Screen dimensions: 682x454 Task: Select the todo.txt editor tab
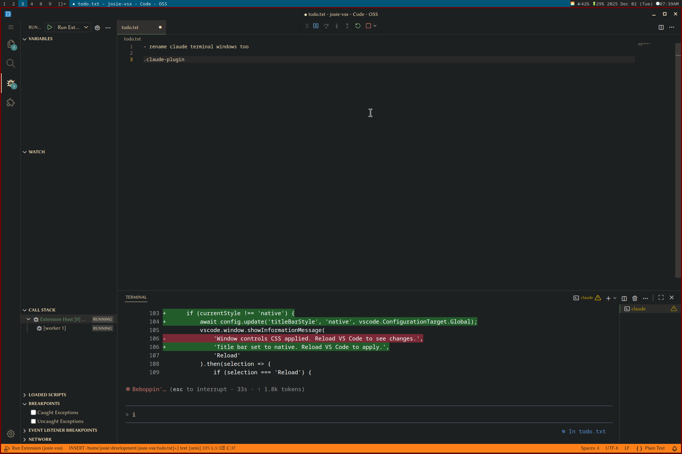coord(130,27)
